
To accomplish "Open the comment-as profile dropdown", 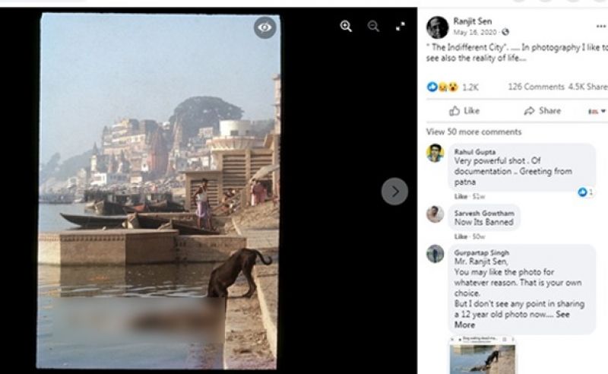I will coord(597,111).
